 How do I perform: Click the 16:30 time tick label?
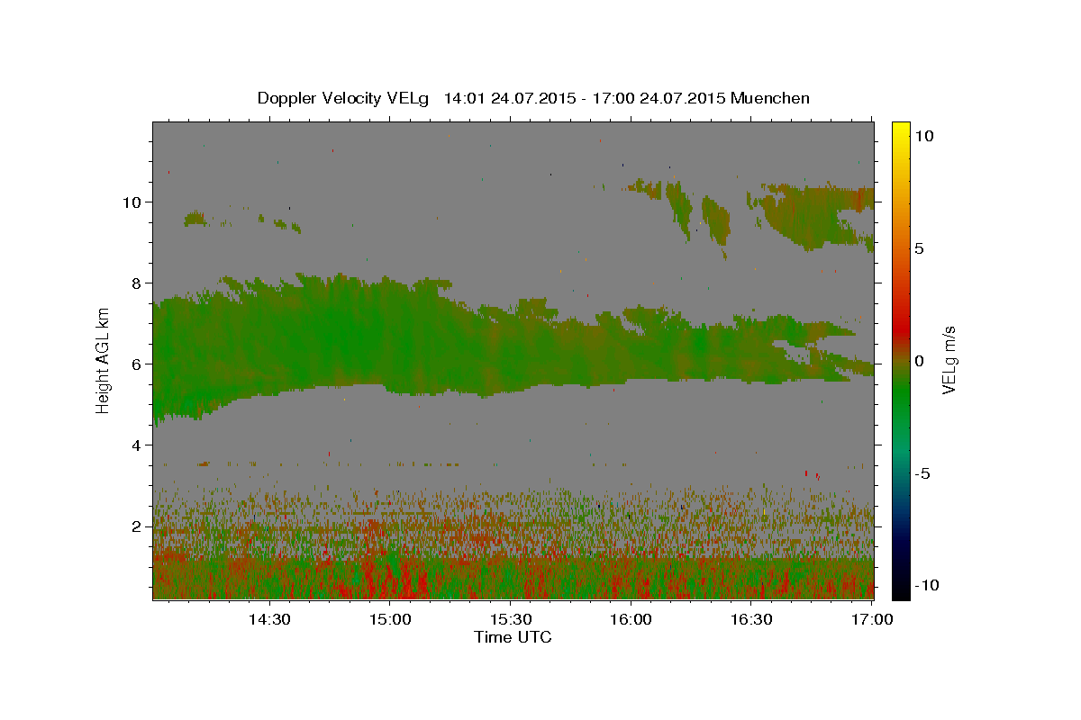(751, 620)
